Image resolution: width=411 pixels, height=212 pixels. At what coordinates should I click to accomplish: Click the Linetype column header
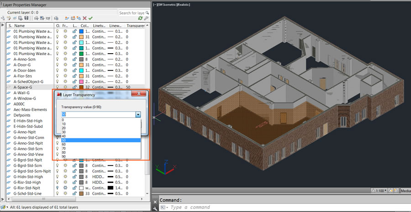pyautogui.click(x=99, y=25)
